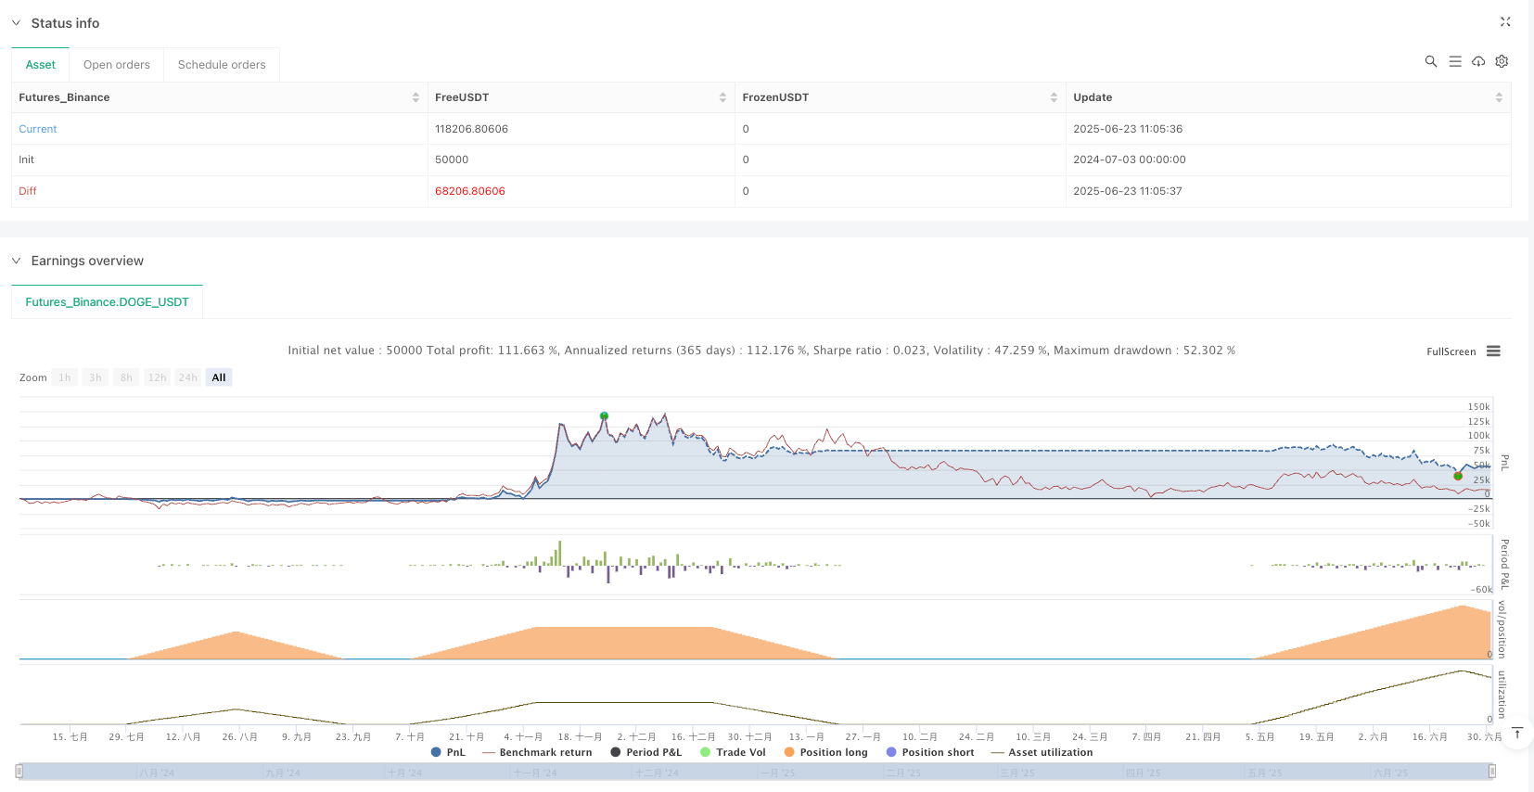Click the cloud download icon
Image resolution: width=1534 pixels, height=792 pixels.
coord(1478,61)
